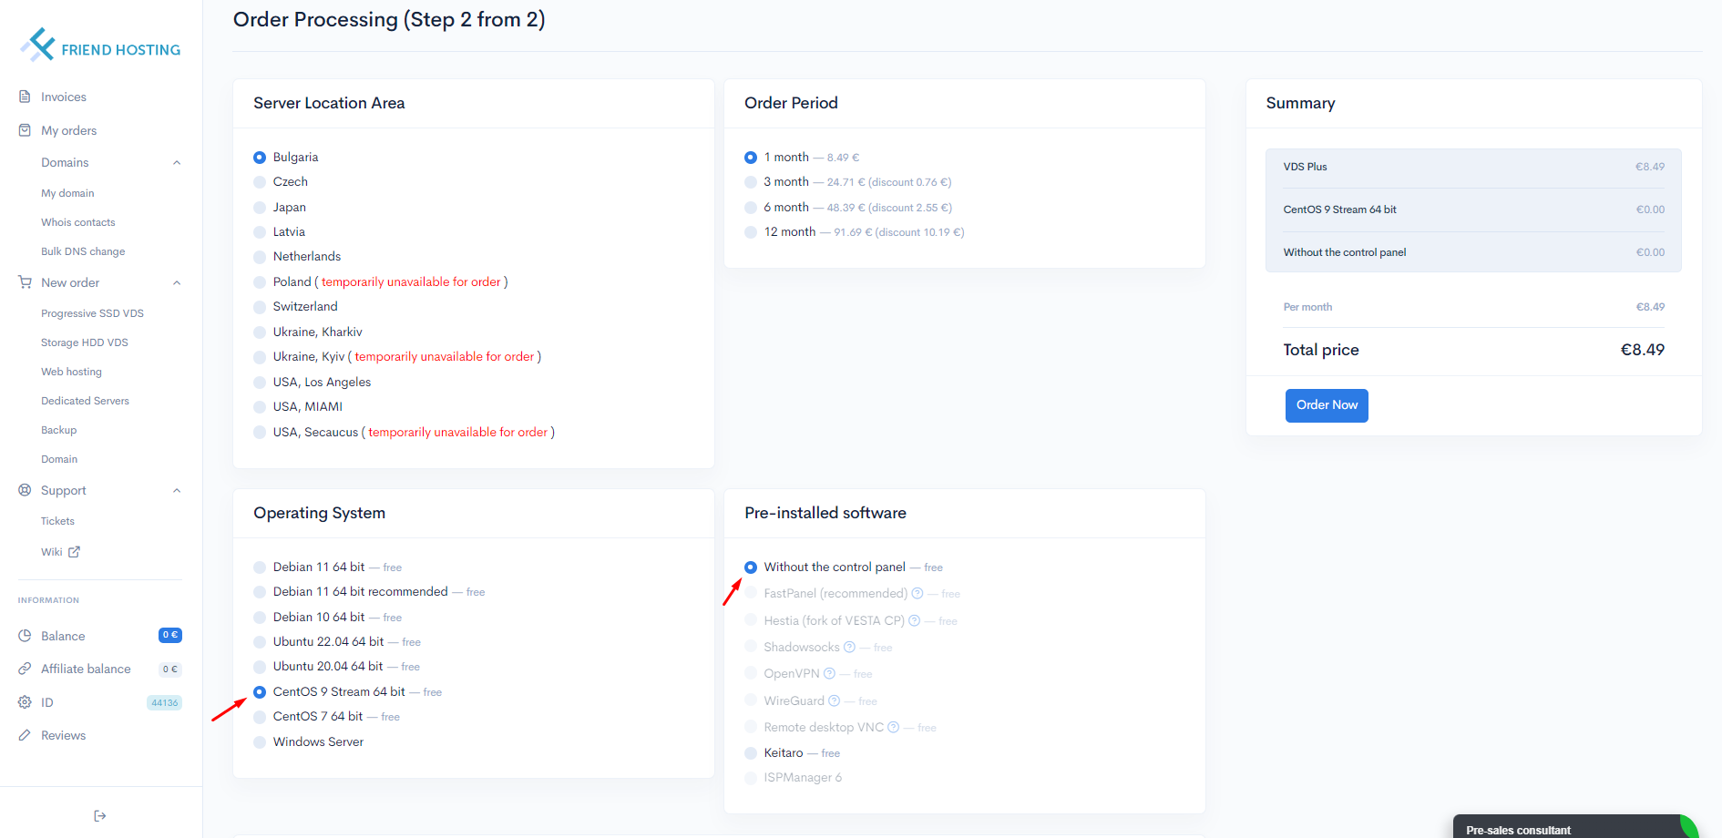Go to Web hosting menu item
The width and height of the screenshot is (1722, 838).
coord(71,372)
